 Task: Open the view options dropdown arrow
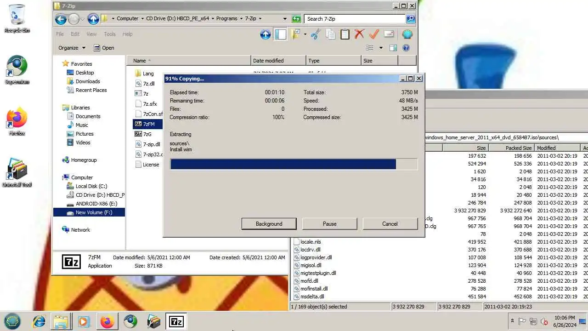coord(380,48)
